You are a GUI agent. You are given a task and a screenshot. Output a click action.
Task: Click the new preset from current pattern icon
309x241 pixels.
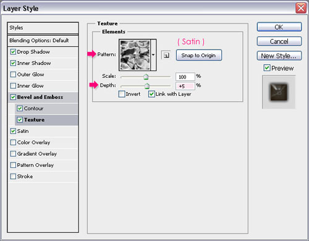[x=166, y=55]
